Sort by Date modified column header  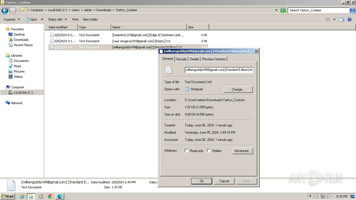pos(61,27)
